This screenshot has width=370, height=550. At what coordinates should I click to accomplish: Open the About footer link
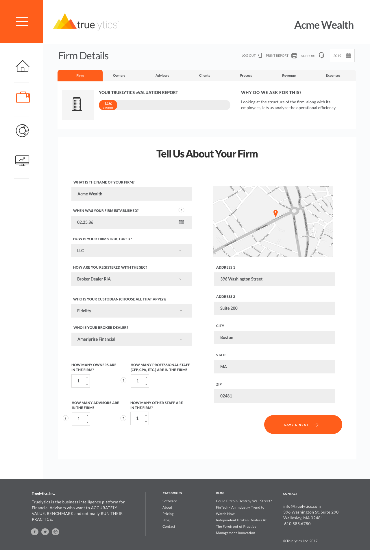point(167,507)
